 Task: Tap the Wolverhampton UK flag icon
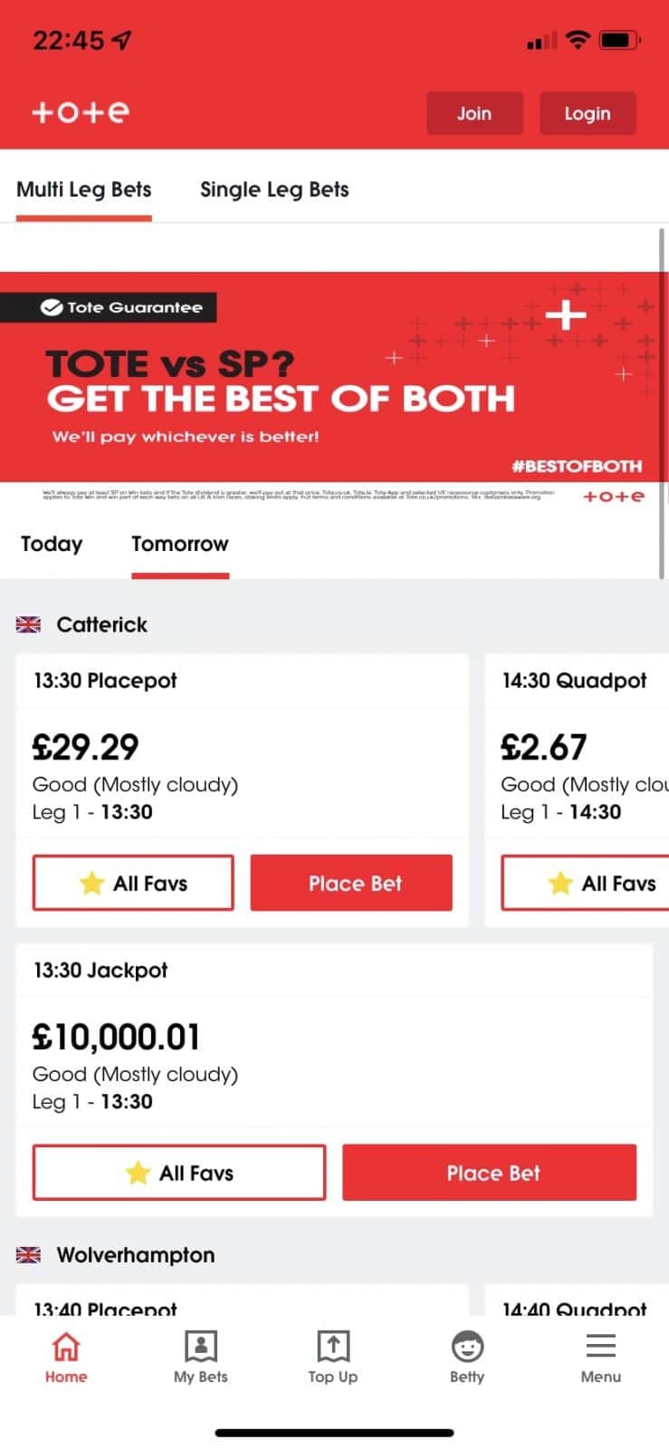click(x=29, y=1255)
